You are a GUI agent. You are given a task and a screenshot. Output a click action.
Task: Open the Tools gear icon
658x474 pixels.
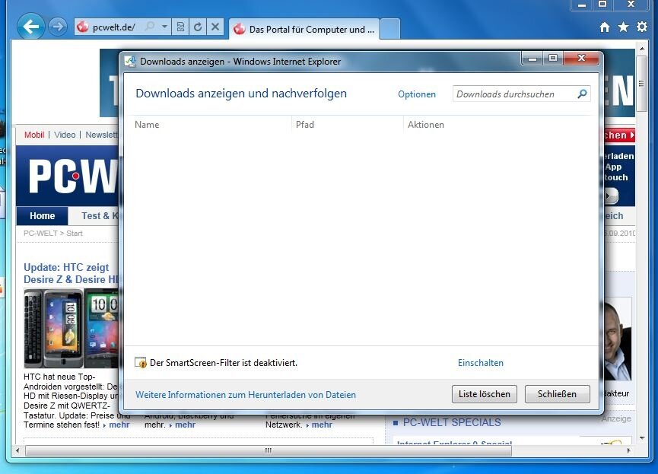[641, 27]
